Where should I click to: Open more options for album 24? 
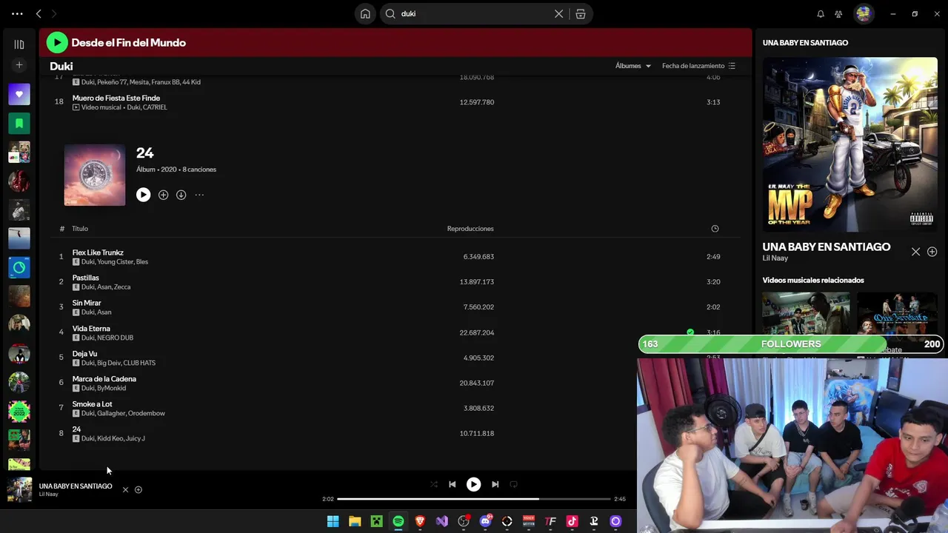point(199,195)
